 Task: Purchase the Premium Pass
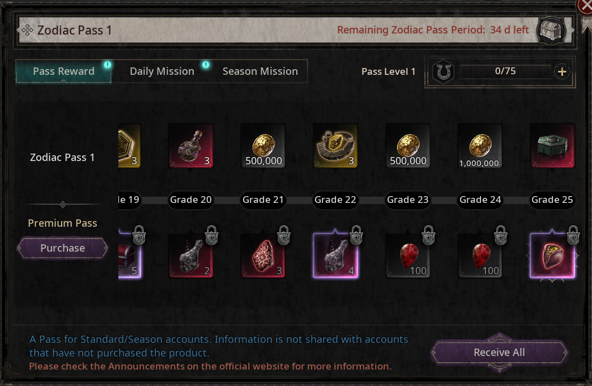[x=63, y=248]
